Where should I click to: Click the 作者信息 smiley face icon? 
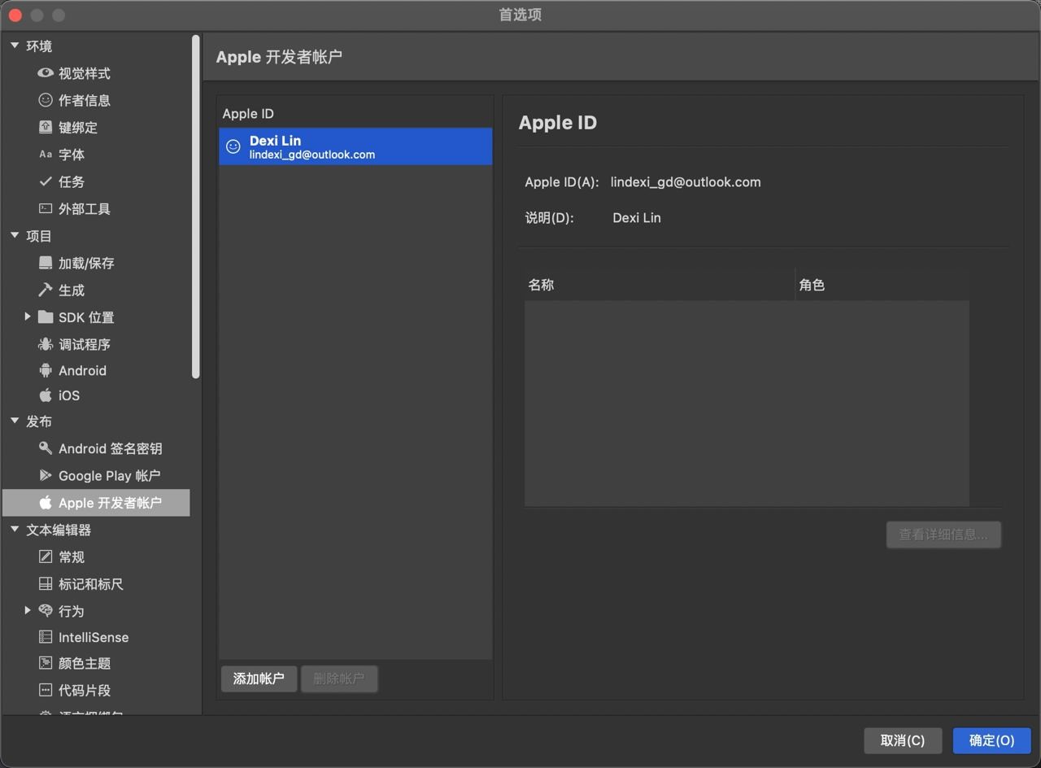tap(46, 100)
